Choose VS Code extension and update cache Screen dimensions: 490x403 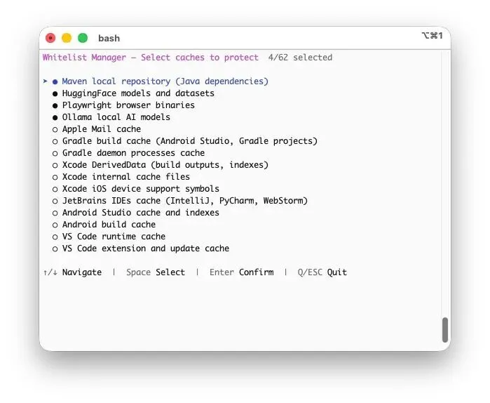(x=145, y=249)
